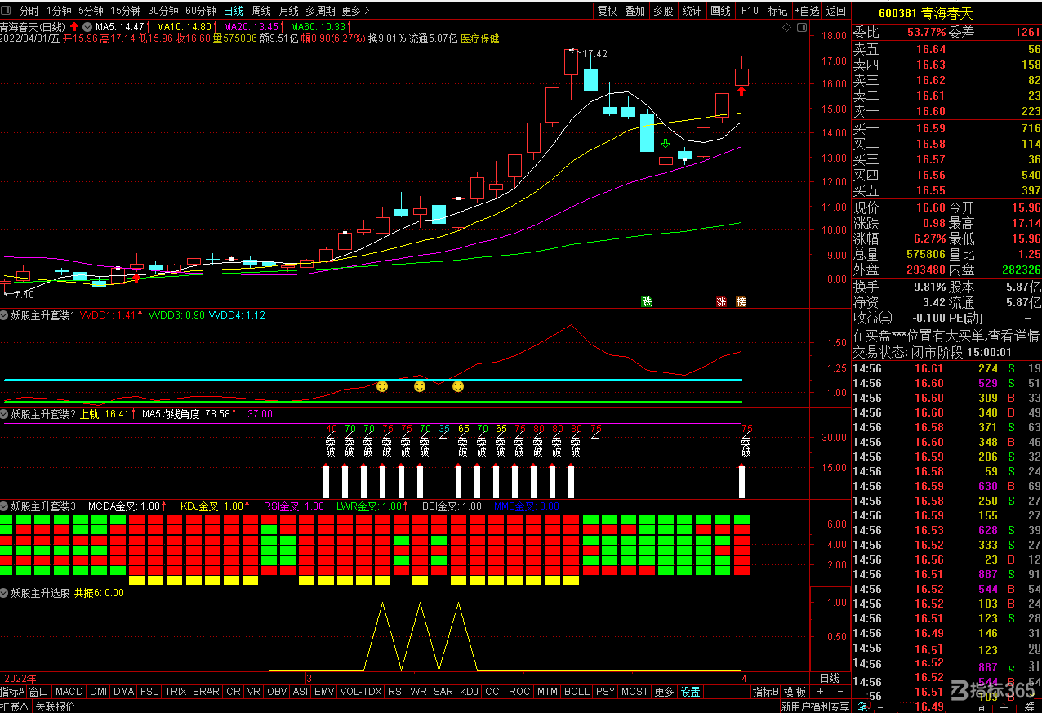Screen dimensions: 1042x713
Task: Select the 日线 daily period tab
Action: coord(233,11)
